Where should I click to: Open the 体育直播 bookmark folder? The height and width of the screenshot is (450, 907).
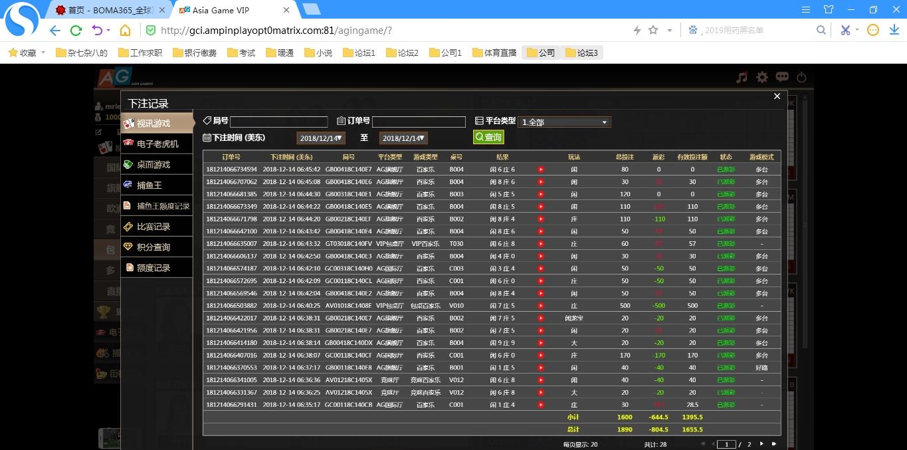494,53
